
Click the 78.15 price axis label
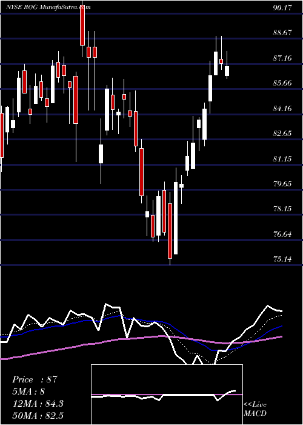282,209
